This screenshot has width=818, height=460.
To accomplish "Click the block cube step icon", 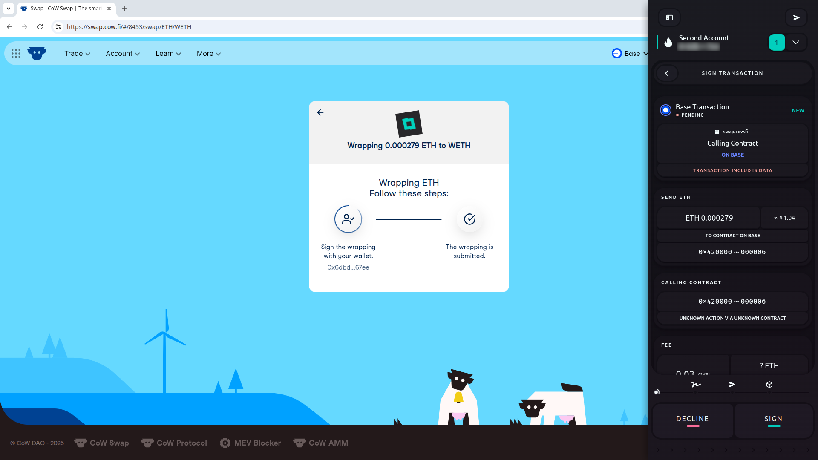I will point(769,385).
